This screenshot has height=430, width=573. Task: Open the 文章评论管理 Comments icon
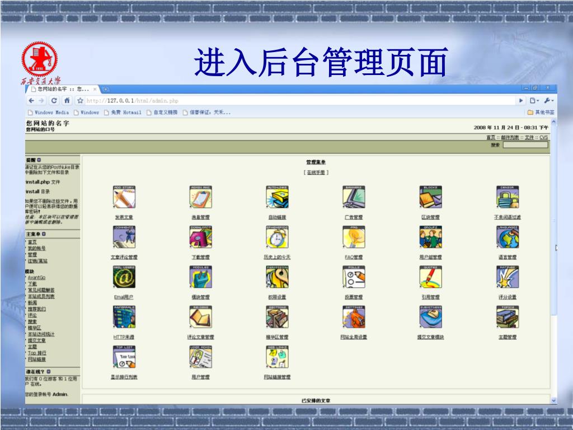(x=124, y=237)
